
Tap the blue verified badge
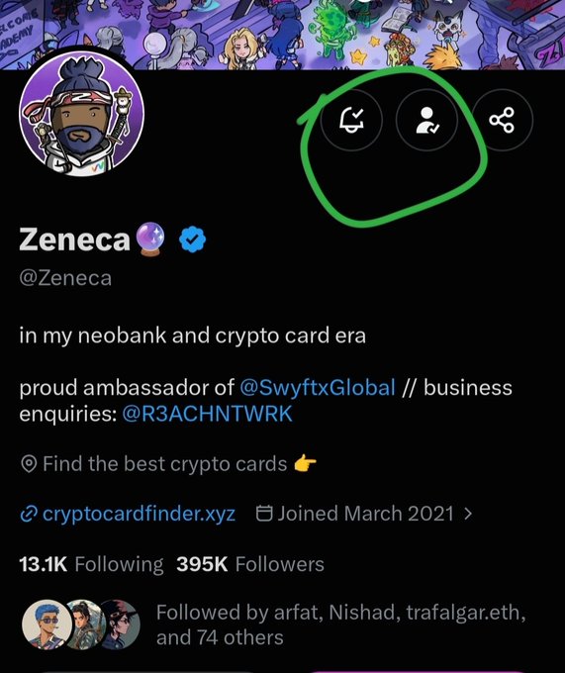click(x=192, y=240)
